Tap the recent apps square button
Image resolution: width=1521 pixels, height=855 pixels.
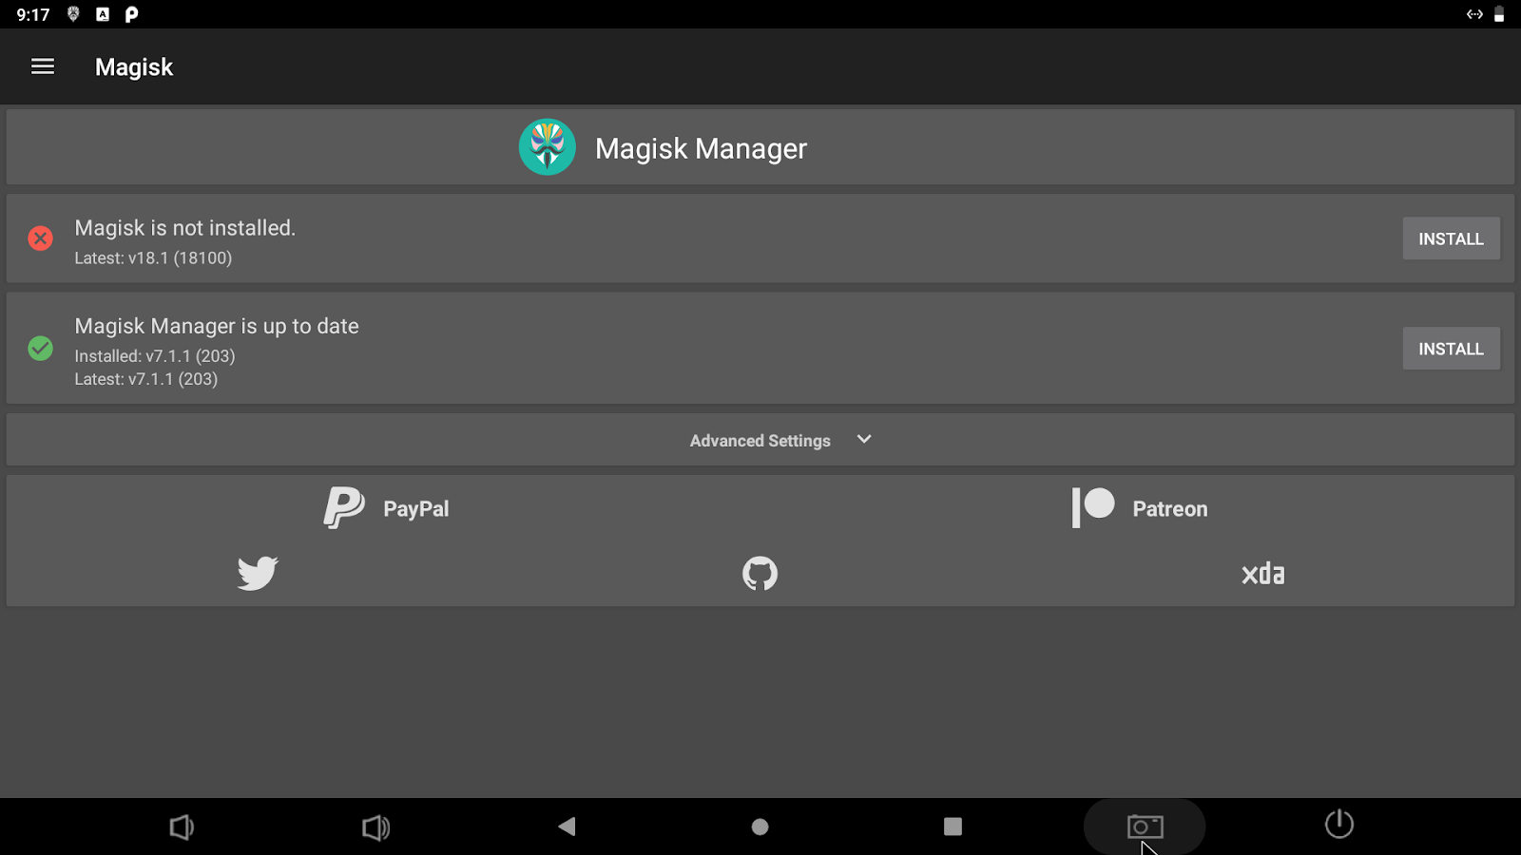coord(953,826)
